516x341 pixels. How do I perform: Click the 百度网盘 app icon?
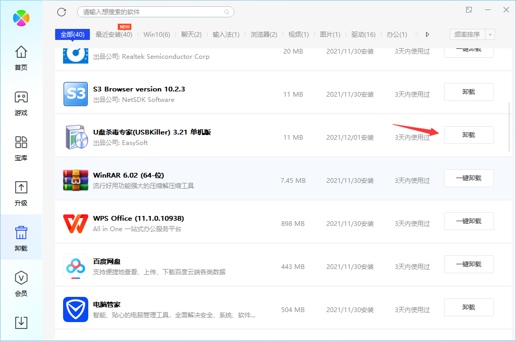(x=76, y=266)
